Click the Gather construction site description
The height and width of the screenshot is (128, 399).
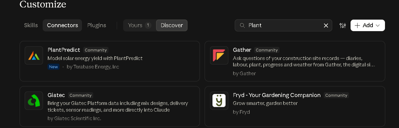304,62
